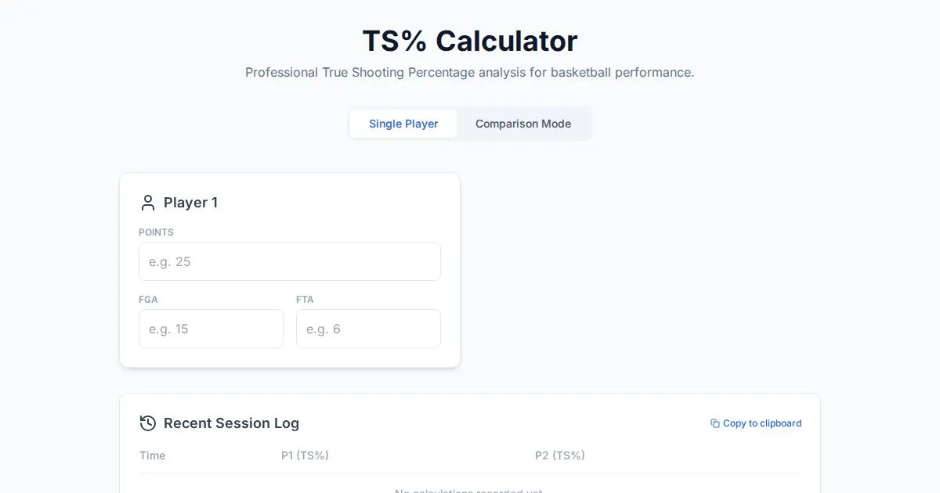
Task: Click the Professional True Shooting Percentage subtitle
Action: point(470,73)
